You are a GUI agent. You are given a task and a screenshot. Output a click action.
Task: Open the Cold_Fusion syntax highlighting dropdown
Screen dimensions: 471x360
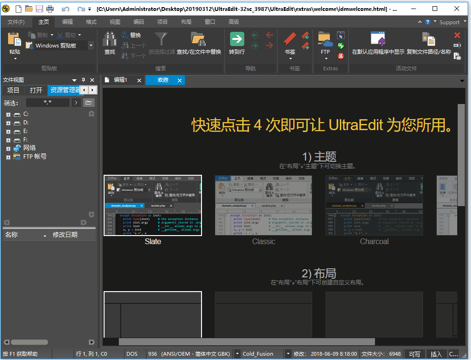pos(288,354)
